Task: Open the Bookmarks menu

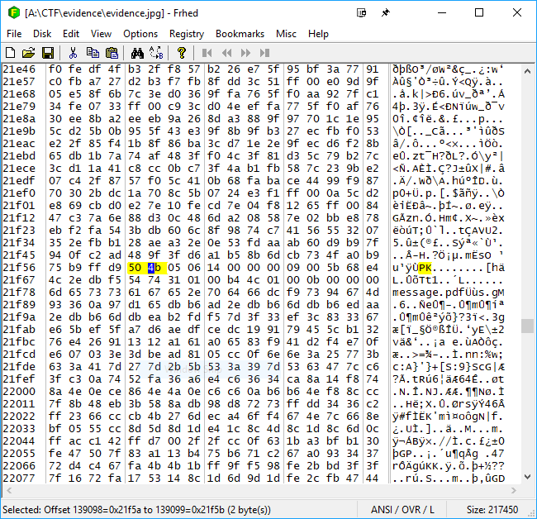Action: click(240, 34)
